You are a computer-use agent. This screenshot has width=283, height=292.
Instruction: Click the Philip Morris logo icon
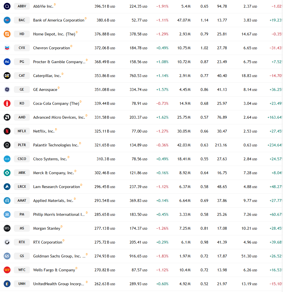(7, 214)
